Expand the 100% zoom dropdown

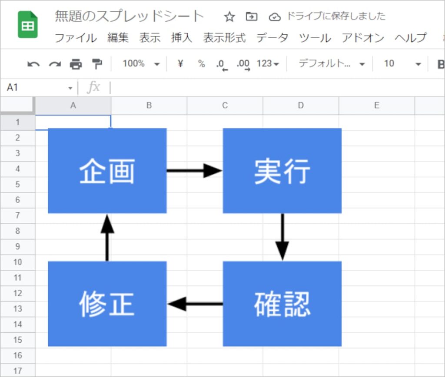(x=141, y=63)
